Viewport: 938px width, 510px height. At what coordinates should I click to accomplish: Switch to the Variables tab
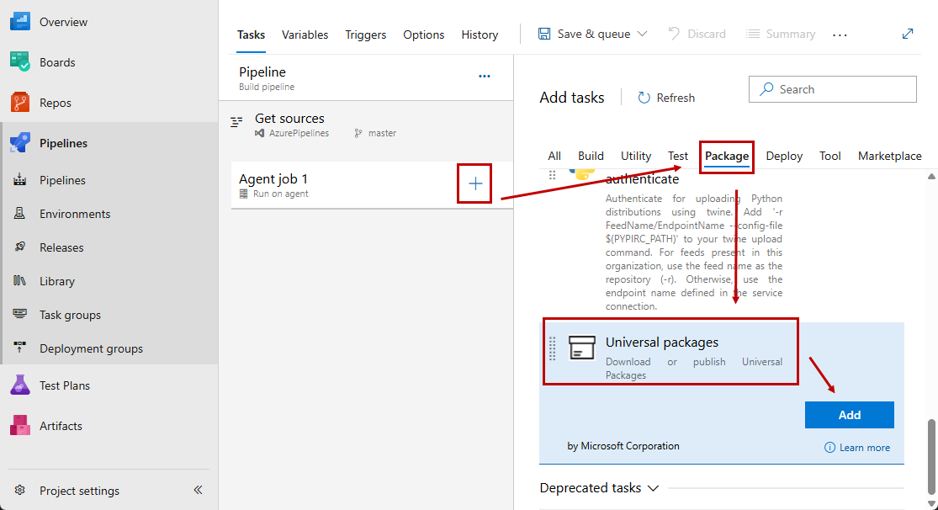[305, 35]
